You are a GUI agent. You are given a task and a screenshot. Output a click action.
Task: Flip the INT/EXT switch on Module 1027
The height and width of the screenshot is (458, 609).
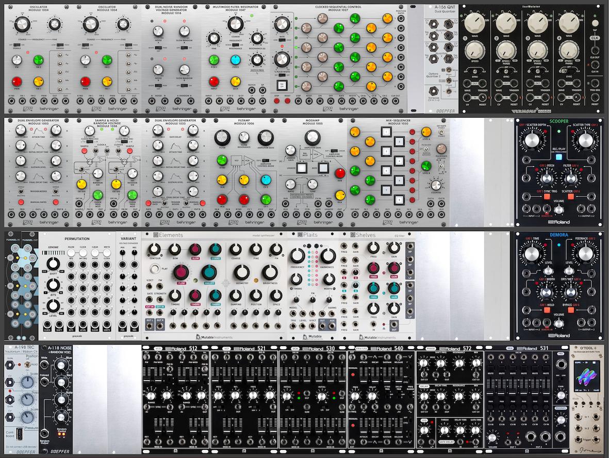(x=282, y=75)
